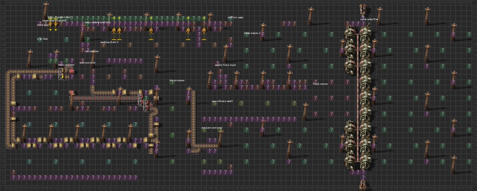Select the offshore pump above the valve-underflow label

tap(362, 9)
